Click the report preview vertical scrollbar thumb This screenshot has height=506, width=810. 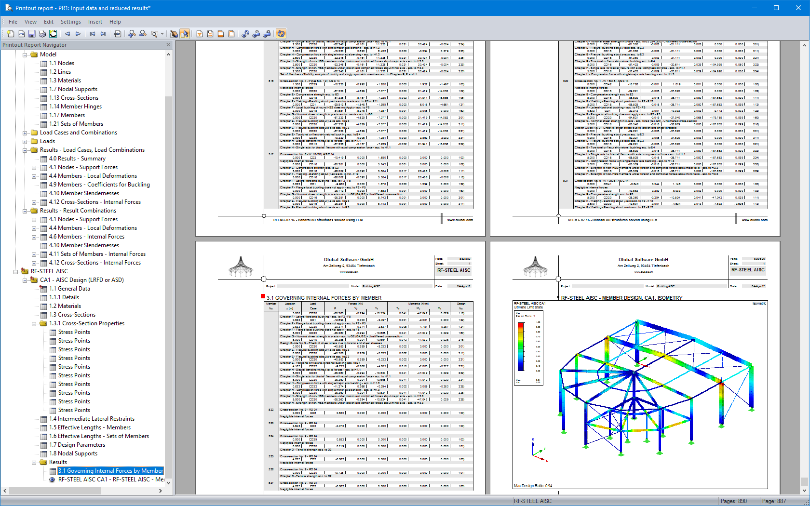pyautogui.click(x=804, y=481)
